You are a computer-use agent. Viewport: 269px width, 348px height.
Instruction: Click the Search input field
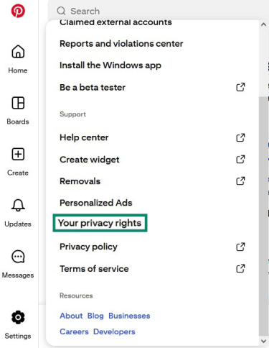158,11
